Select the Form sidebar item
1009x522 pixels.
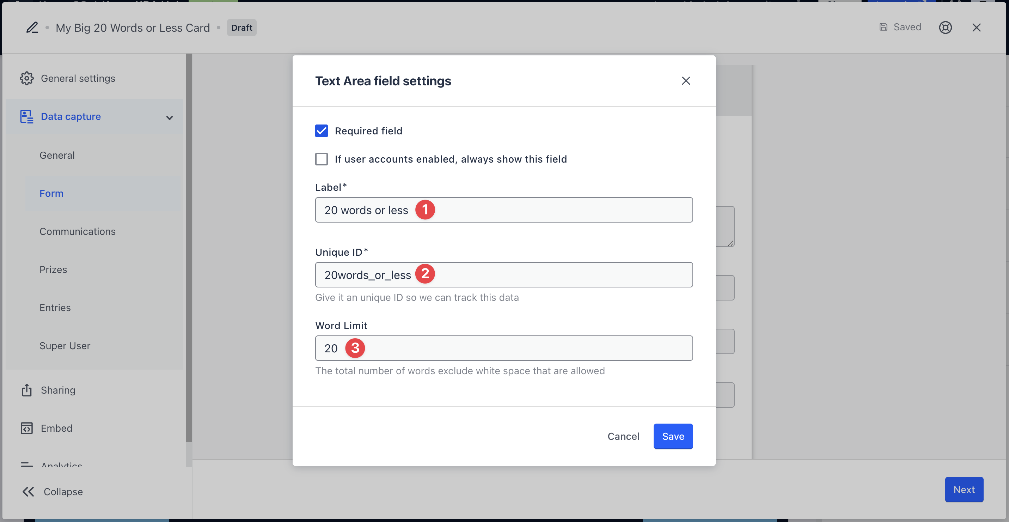coord(104,193)
